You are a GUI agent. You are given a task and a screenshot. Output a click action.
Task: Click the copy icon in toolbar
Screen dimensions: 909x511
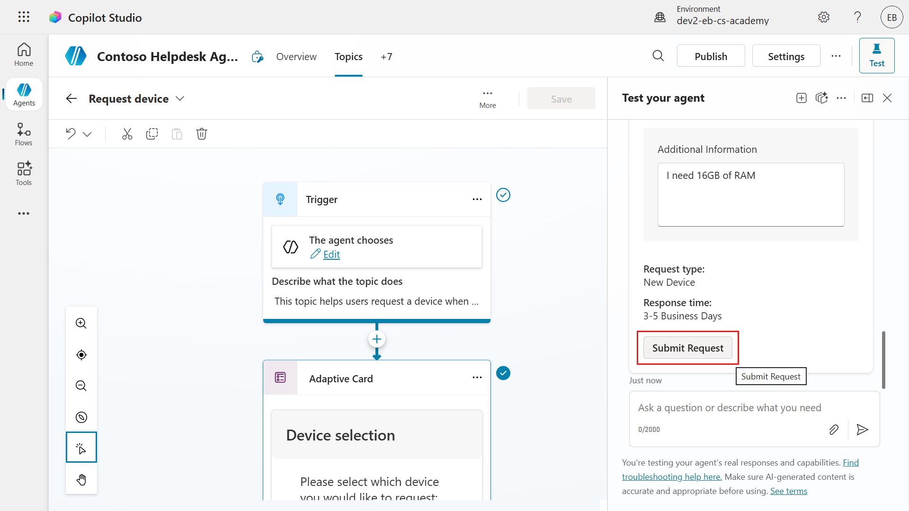[152, 134]
